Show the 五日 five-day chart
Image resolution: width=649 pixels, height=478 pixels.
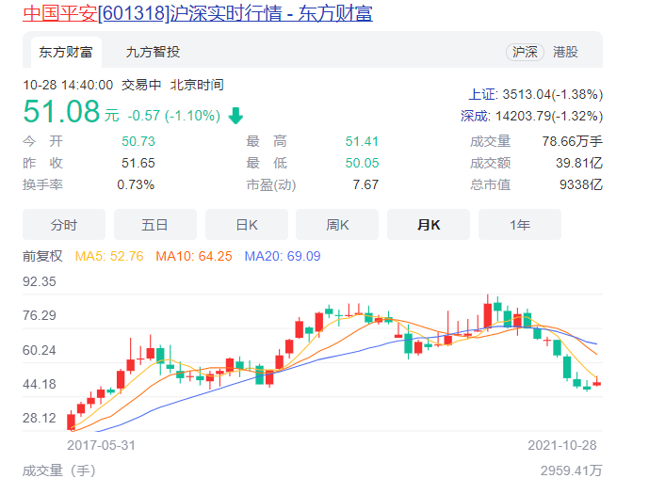coord(154,225)
